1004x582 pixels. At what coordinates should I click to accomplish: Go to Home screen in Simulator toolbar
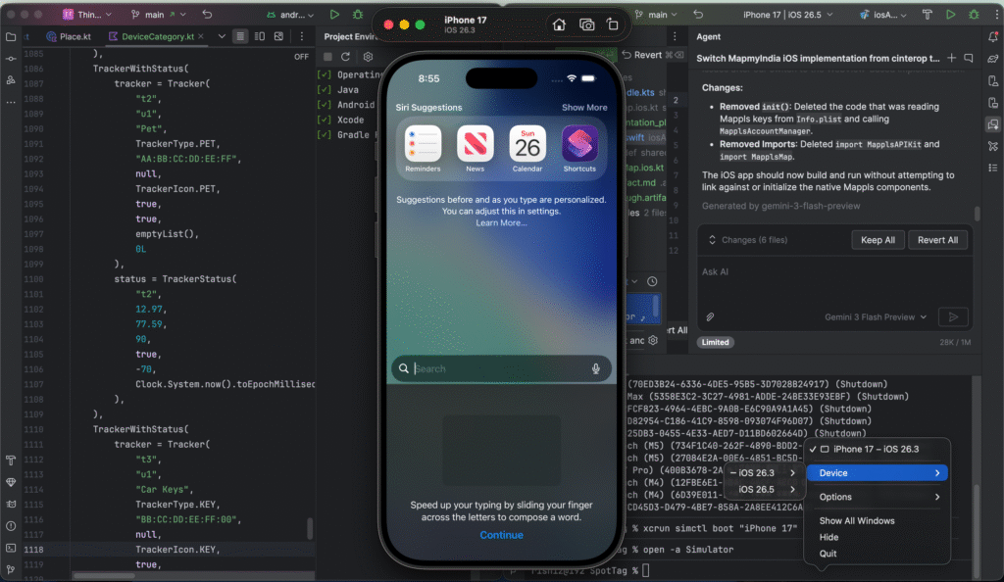559,24
